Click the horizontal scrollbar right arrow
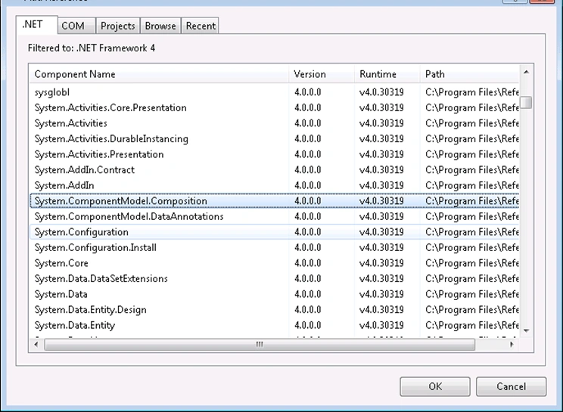The width and height of the screenshot is (563, 412). coord(512,344)
